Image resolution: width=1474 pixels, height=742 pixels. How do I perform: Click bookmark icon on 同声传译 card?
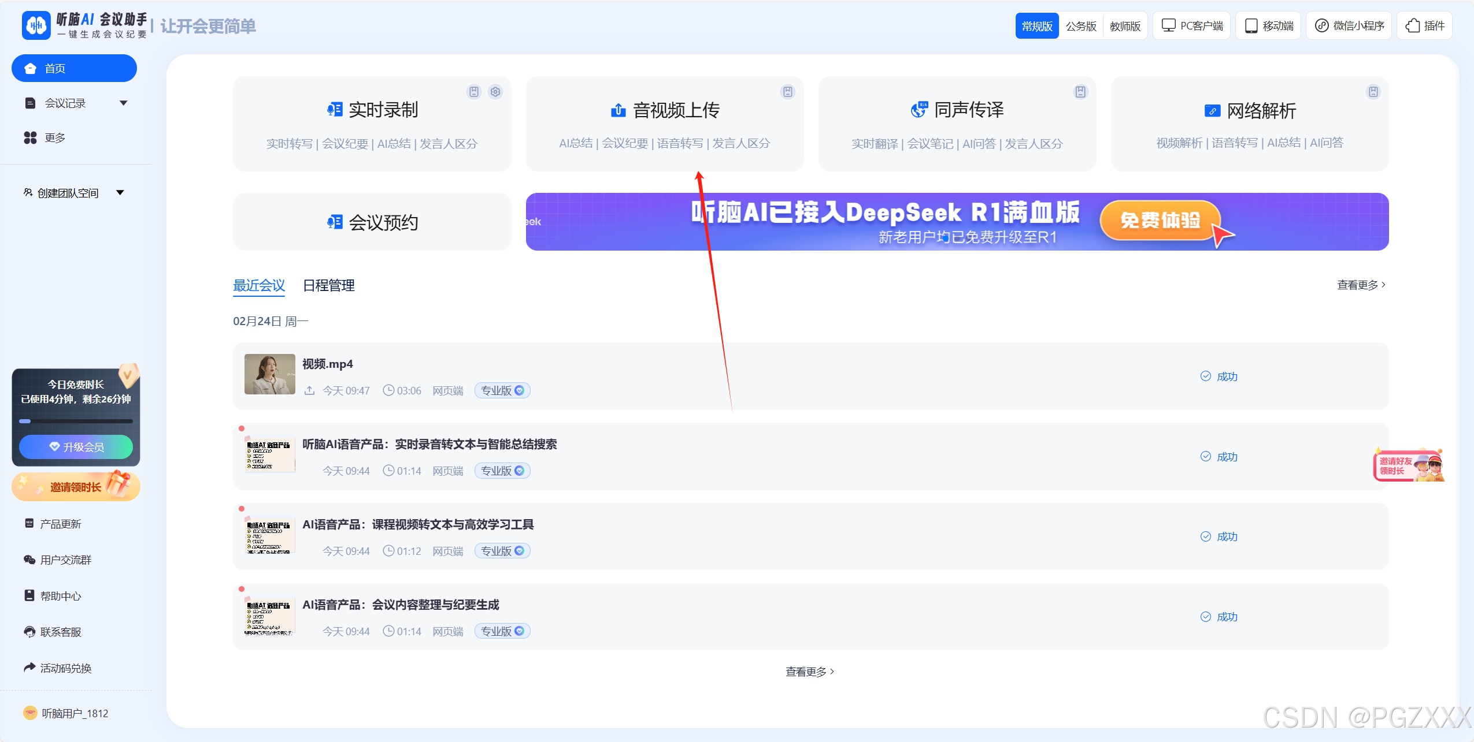(x=1080, y=92)
